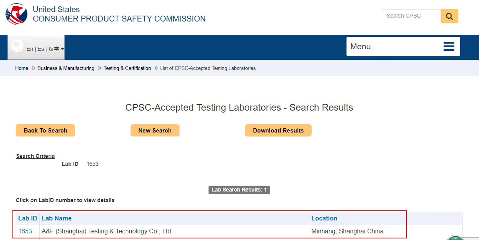Go to Home breadcrumb
The width and height of the screenshot is (479, 240).
(22, 68)
